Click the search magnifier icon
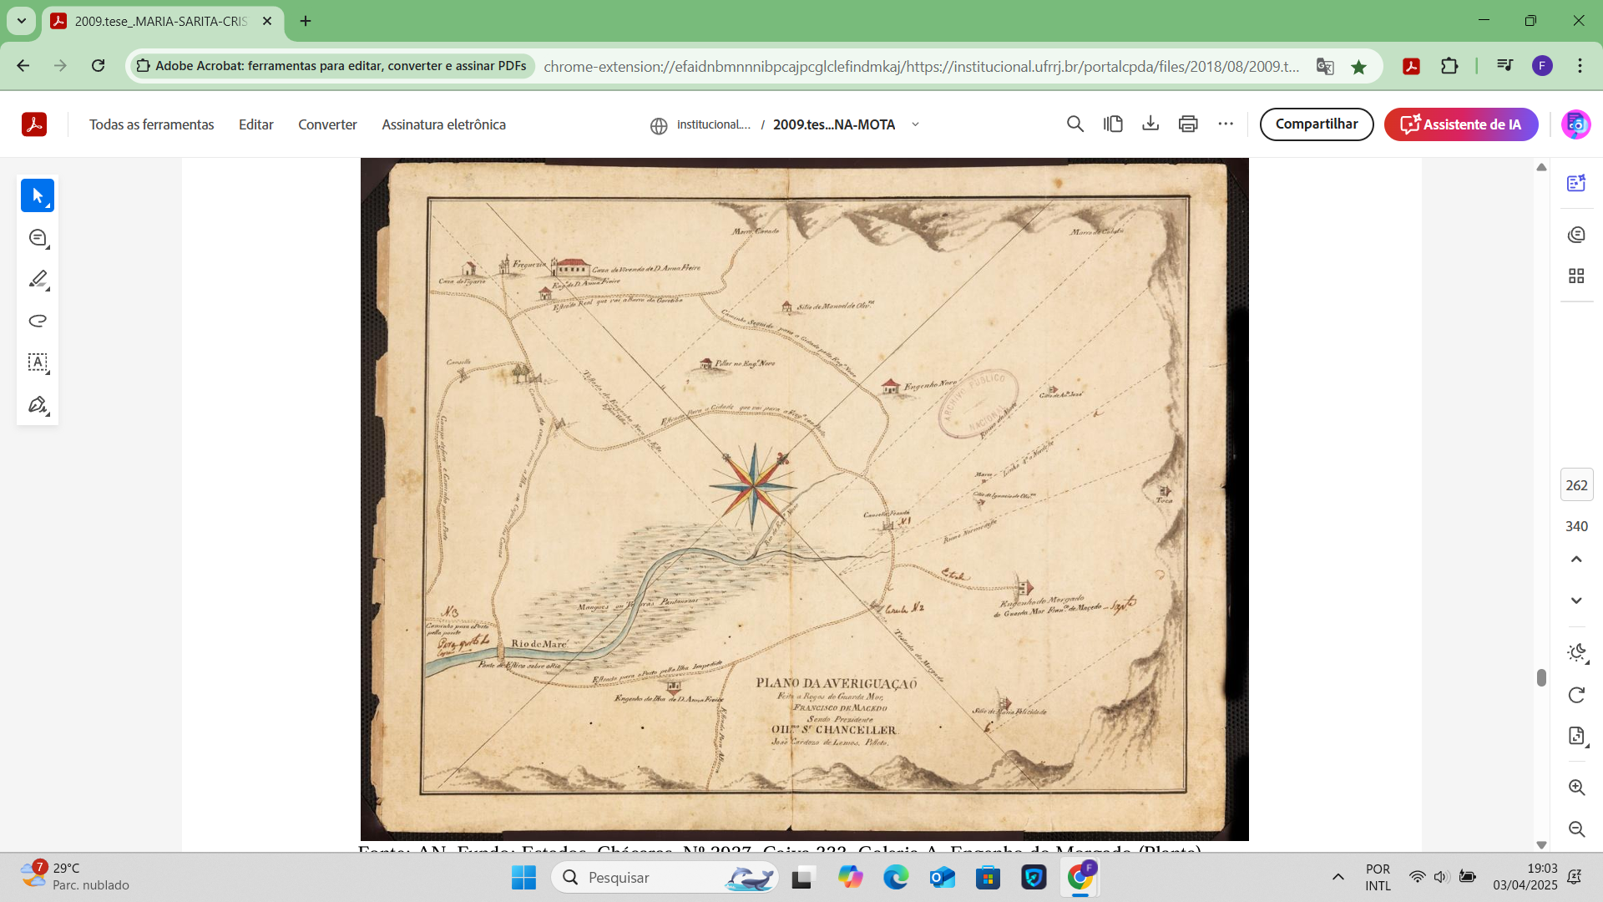Viewport: 1603px width, 902px height. click(1075, 124)
